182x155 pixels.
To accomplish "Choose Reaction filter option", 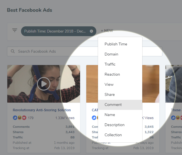I will coord(120,74).
